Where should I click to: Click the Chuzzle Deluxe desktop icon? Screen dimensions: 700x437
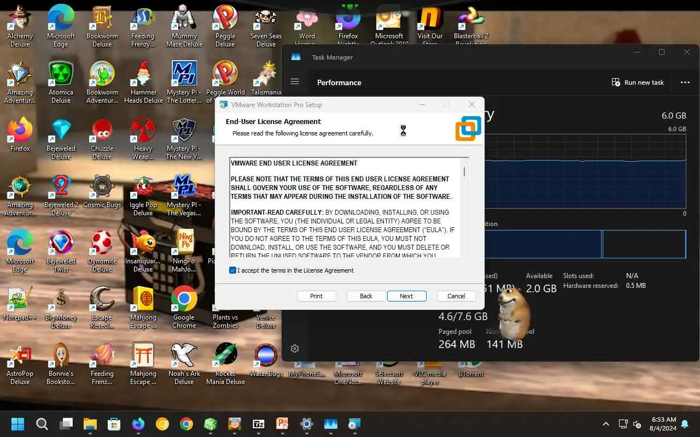pos(102,139)
